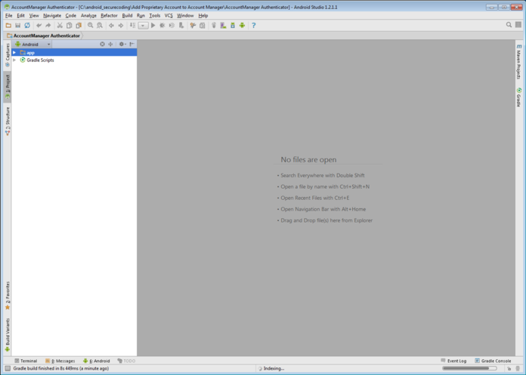Image resolution: width=526 pixels, height=375 pixels.
Task: Open the File menu
Action: coord(9,16)
